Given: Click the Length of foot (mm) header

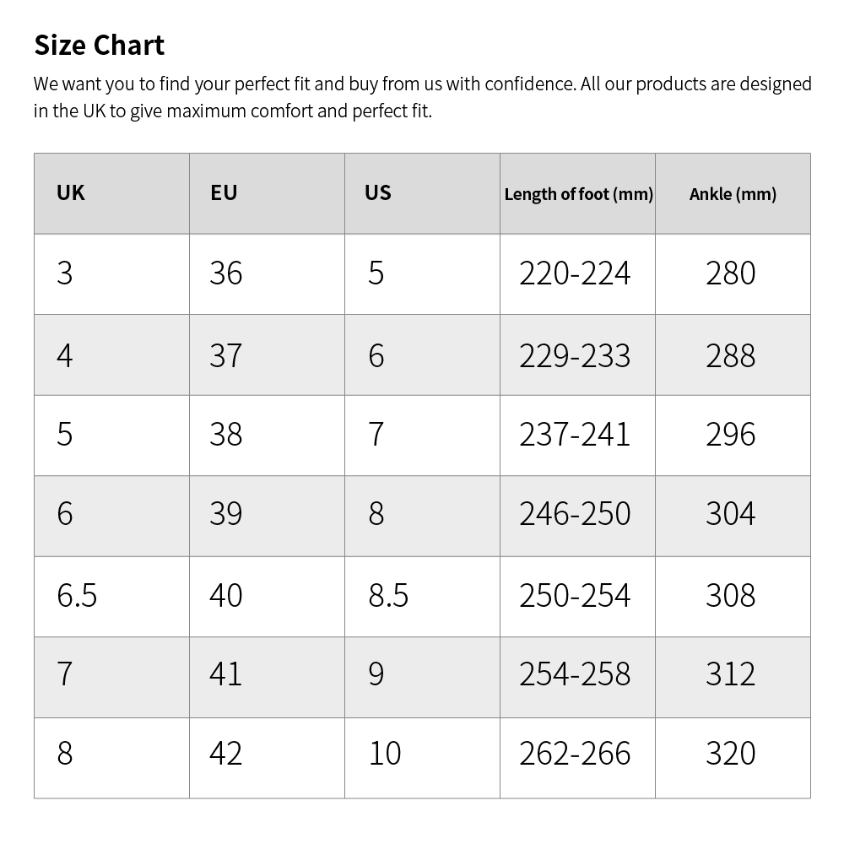Looking at the screenshot, I should [578, 194].
